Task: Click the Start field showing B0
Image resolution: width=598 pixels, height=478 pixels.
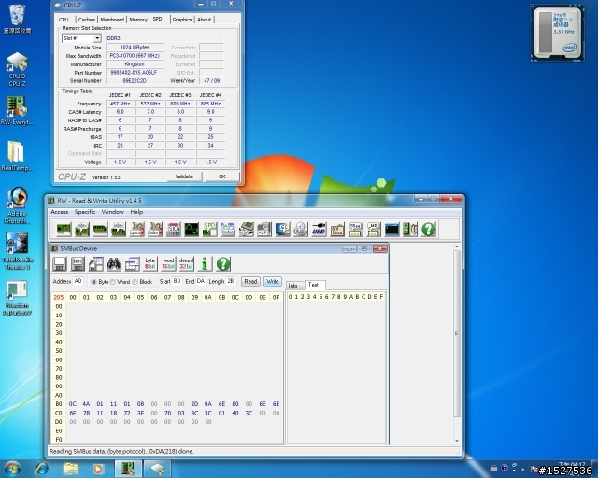Action: point(177,281)
